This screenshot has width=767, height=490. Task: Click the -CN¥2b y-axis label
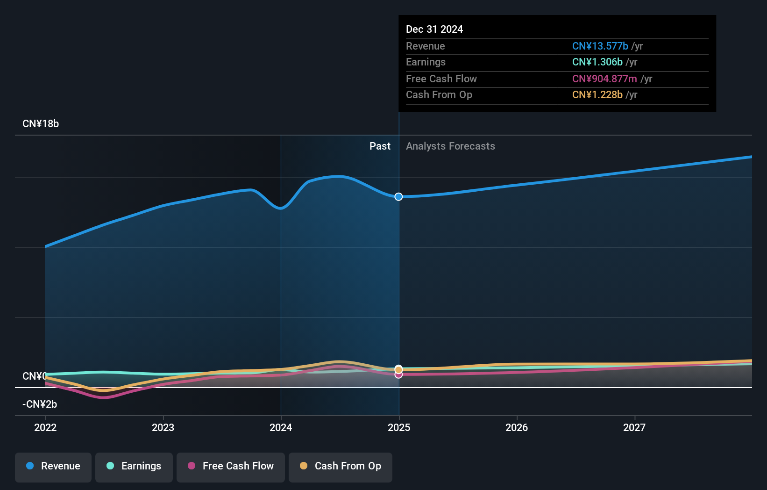tap(40, 404)
